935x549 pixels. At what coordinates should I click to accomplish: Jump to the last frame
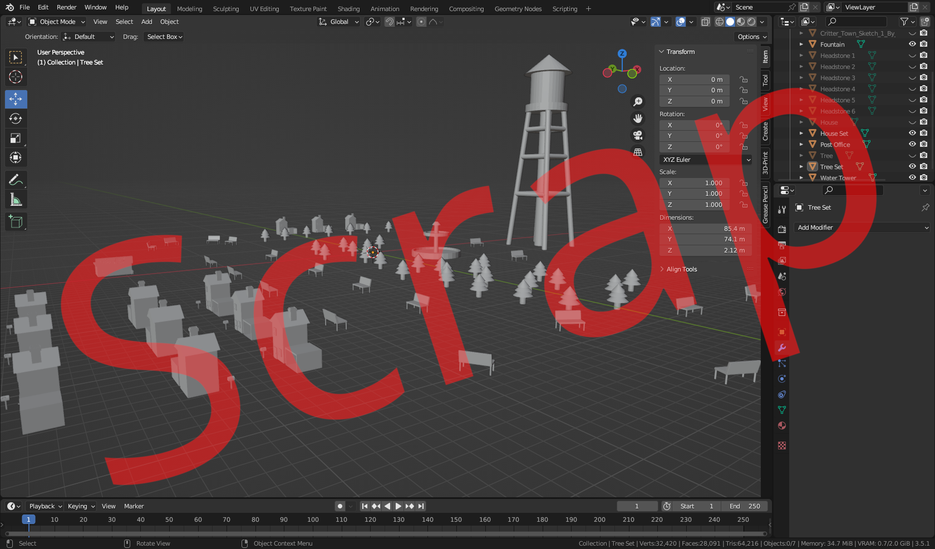[421, 506]
